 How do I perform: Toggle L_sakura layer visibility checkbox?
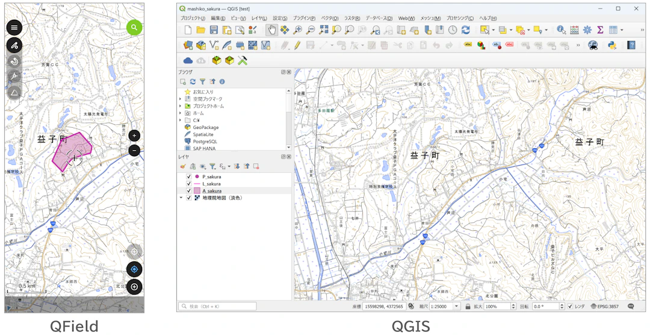[x=188, y=184]
